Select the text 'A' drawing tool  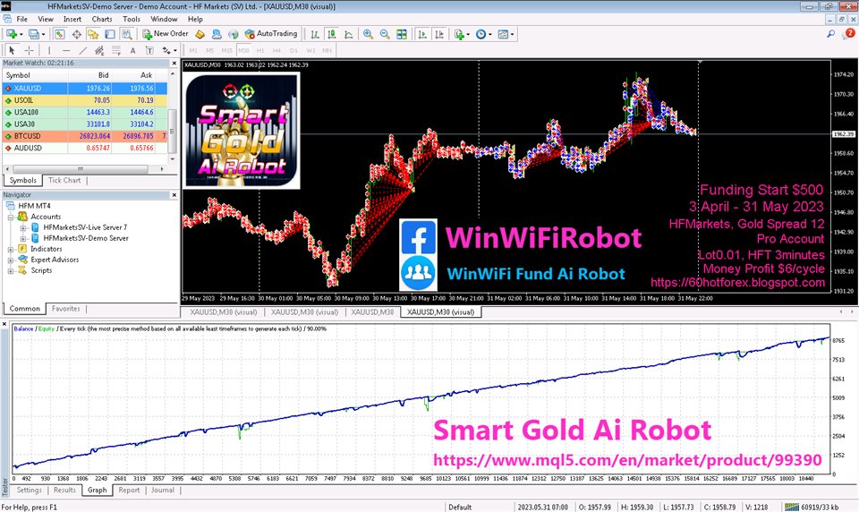[132, 50]
